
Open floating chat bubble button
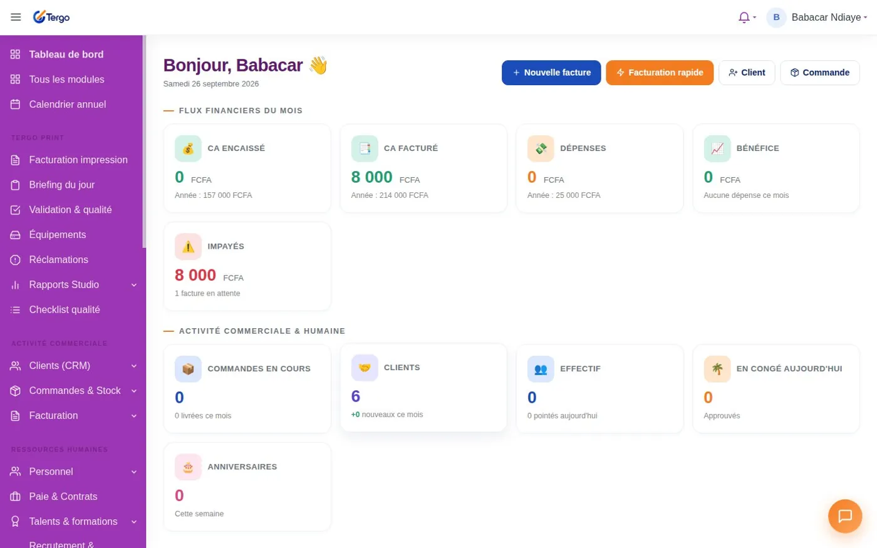pos(845,516)
